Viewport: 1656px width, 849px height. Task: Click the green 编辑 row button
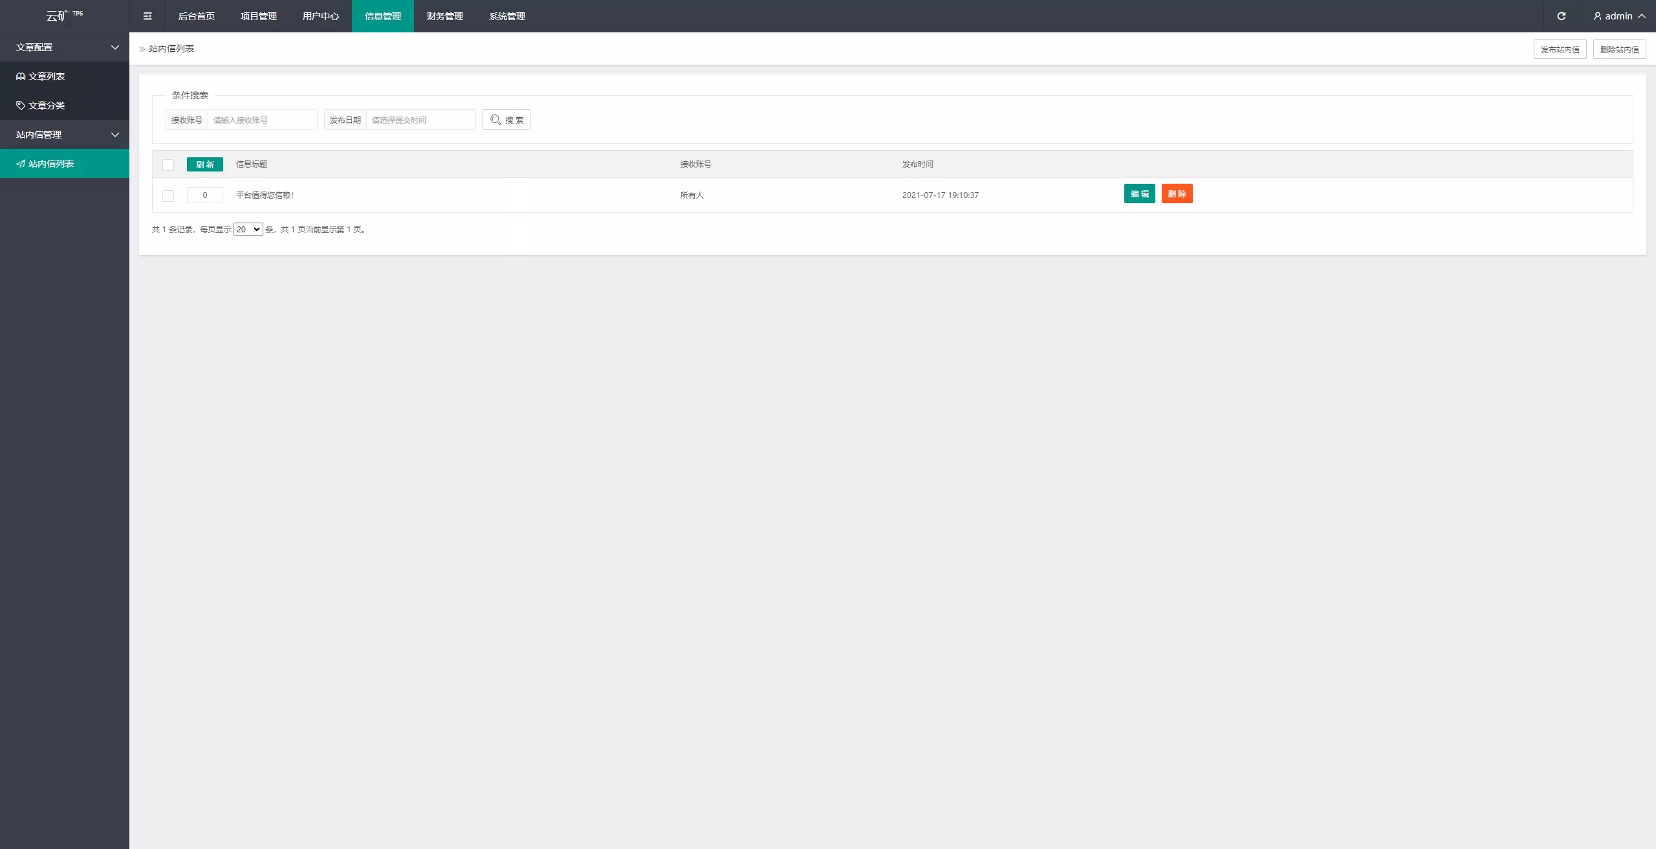[x=1139, y=194]
